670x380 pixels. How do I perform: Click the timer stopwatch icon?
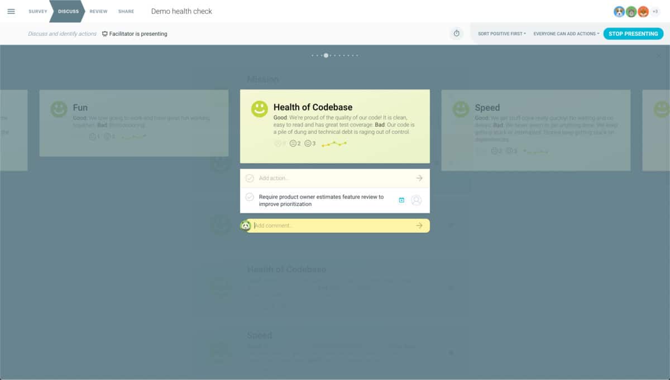pyautogui.click(x=456, y=33)
